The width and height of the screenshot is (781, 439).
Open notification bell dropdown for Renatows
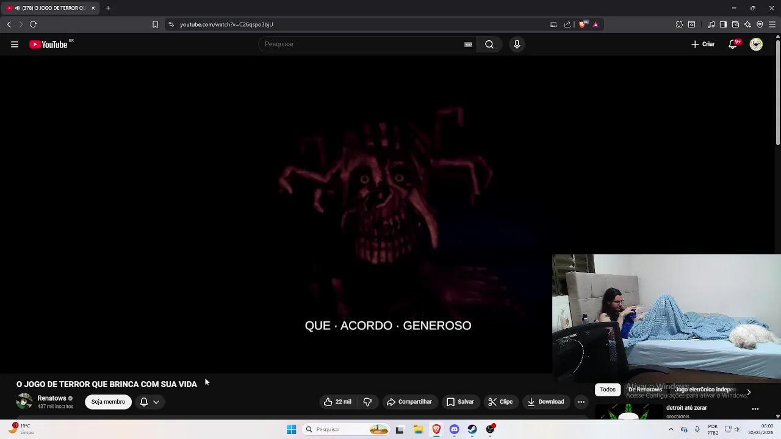pos(149,402)
